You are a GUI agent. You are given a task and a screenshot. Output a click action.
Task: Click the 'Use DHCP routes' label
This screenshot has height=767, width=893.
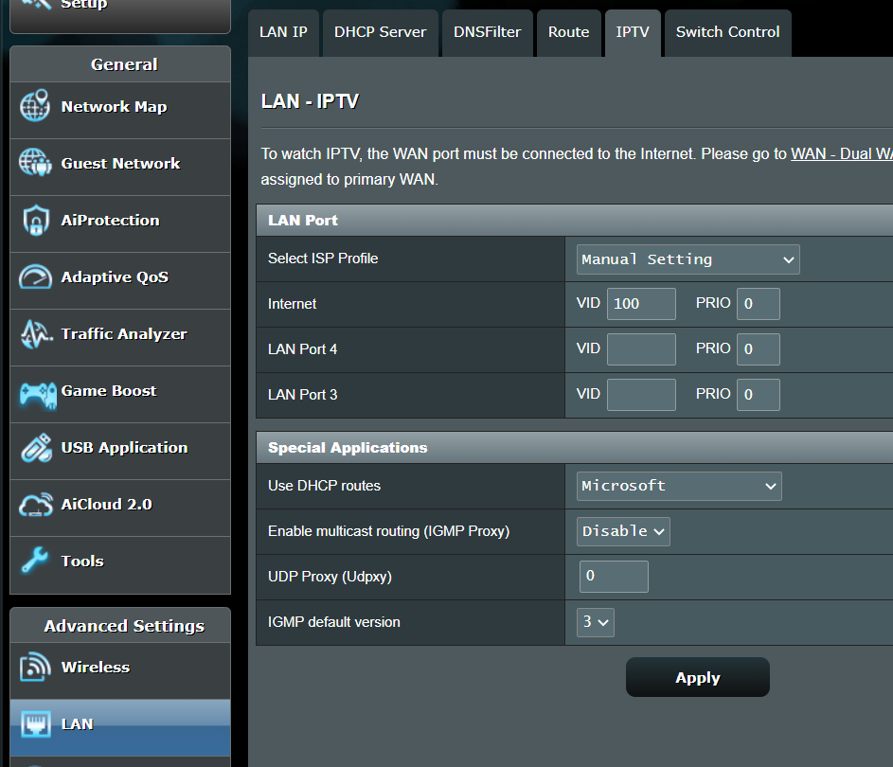pos(324,486)
